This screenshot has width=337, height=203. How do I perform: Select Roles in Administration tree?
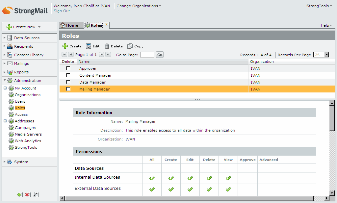[x=20, y=108]
